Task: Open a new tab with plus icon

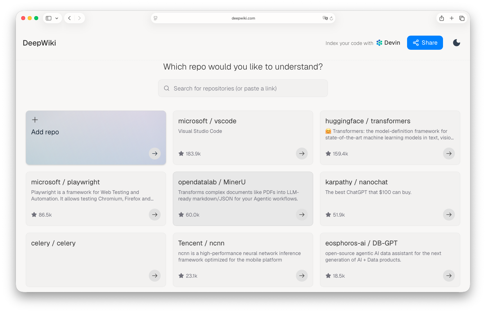Action: click(452, 18)
